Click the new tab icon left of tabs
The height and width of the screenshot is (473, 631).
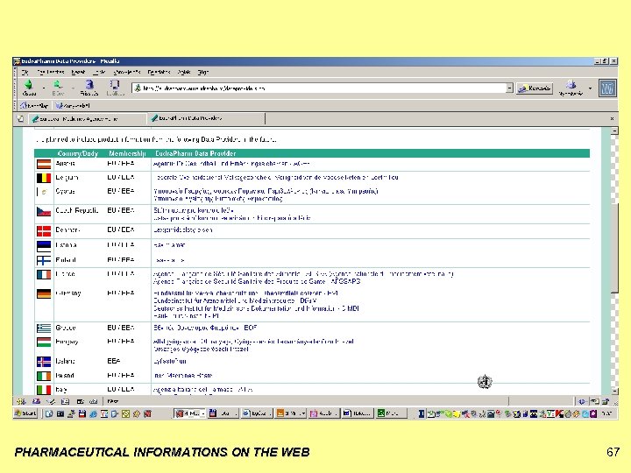(20, 118)
